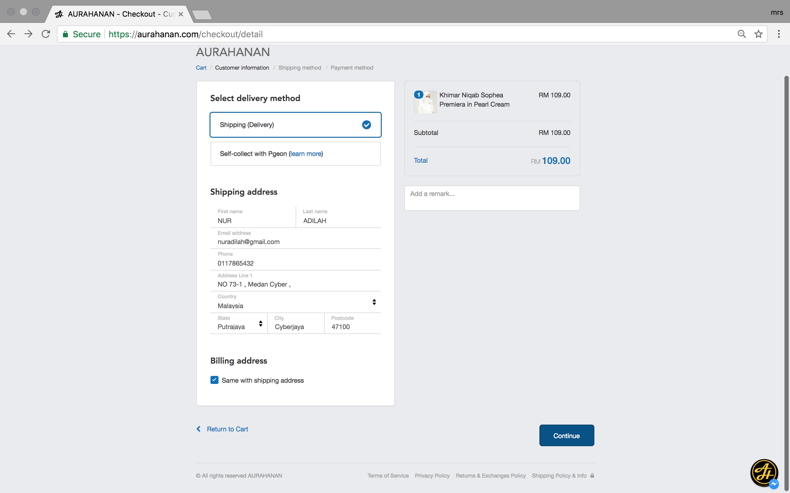Click the browser forward arrow
Screen dimensions: 790x493
click(28, 34)
